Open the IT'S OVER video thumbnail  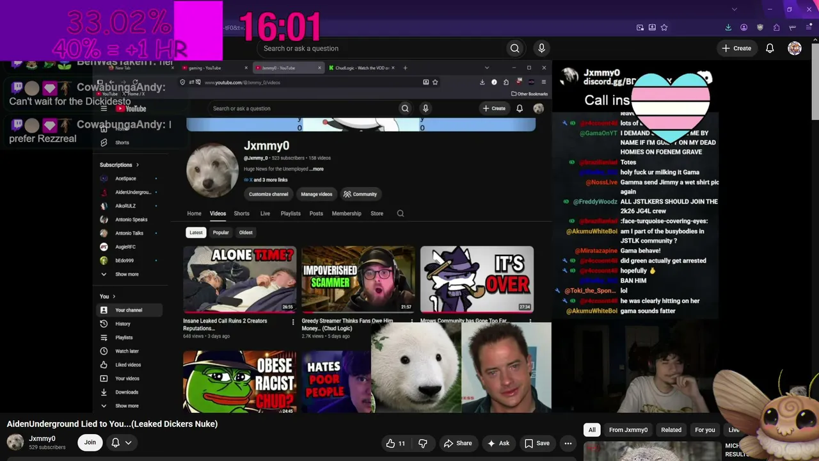477,280
